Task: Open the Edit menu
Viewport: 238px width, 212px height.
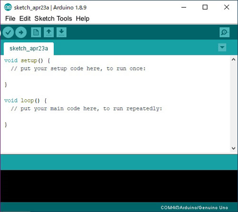Action: (x=25, y=19)
